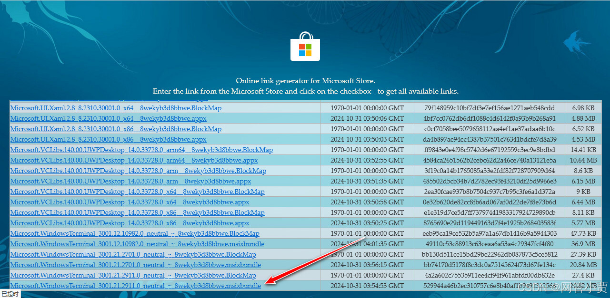Click hash starting 3f19c0a14b176508
610x298 pixels.
click(490, 171)
